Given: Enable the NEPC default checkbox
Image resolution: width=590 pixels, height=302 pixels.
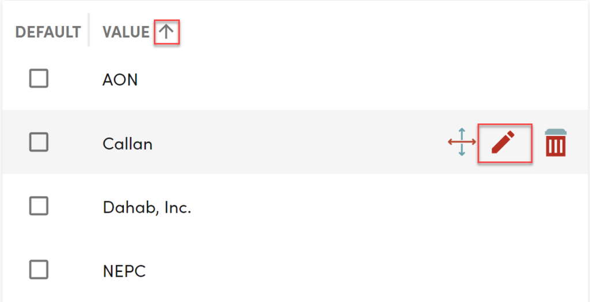Looking at the screenshot, I should pyautogui.click(x=39, y=269).
